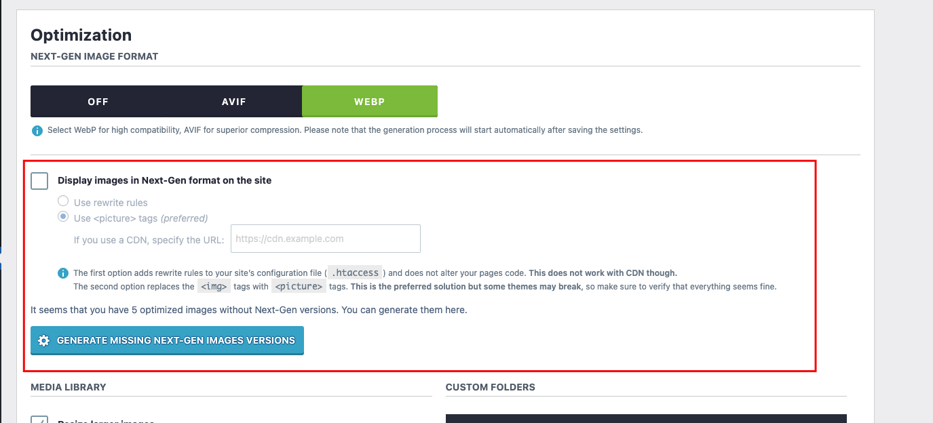Click the Next-Gen Image Format section heading
The width and height of the screenshot is (933, 423).
pyautogui.click(x=94, y=56)
